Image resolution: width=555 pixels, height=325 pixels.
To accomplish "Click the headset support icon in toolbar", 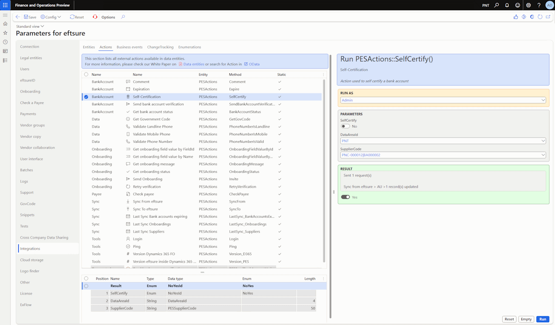I will (95, 17).
